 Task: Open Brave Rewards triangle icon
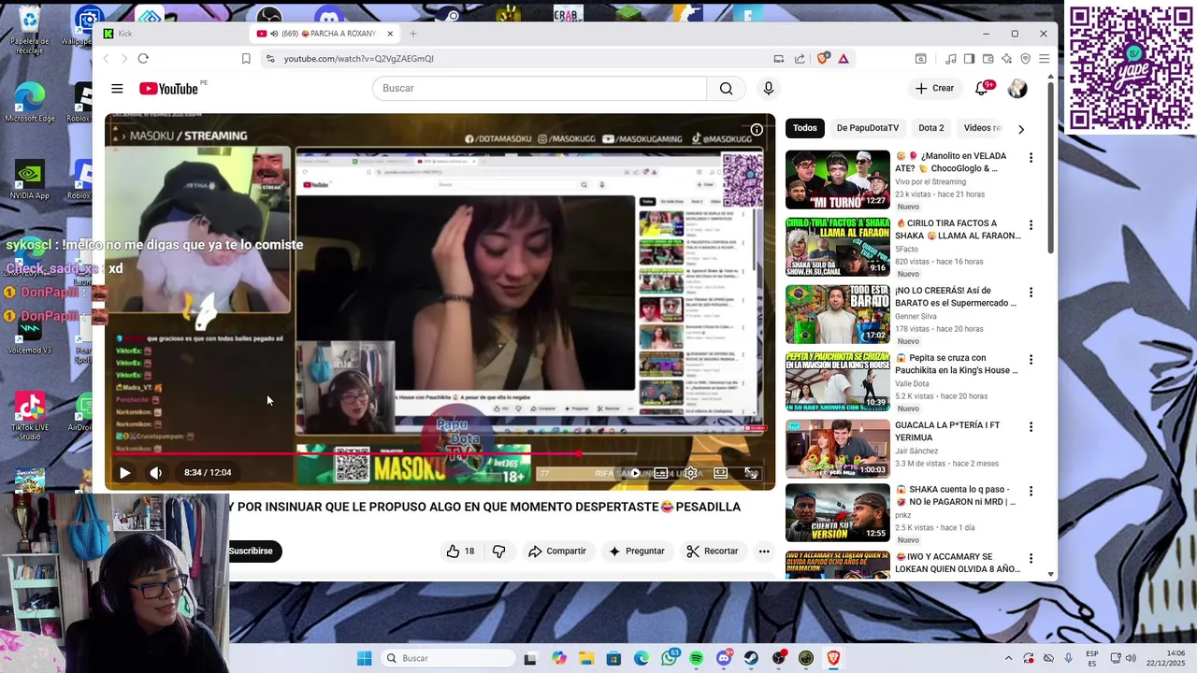pyautogui.click(x=844, y=59)
